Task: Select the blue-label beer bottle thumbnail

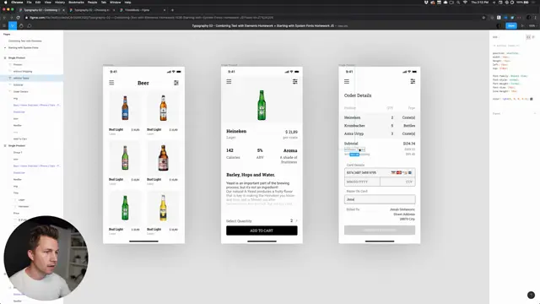Action: (x=125, y=108)
